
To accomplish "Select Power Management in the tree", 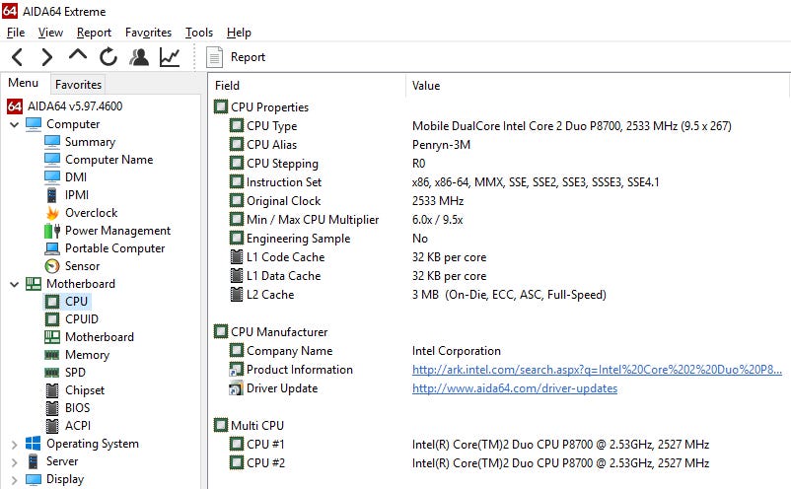I will pyautogui.click(x=117, y=231).
